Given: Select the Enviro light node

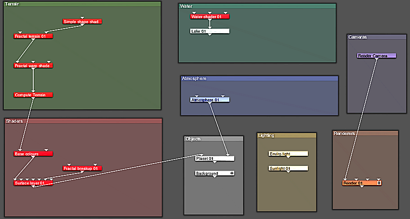Looking at the screenshot, I should (288, 154).
